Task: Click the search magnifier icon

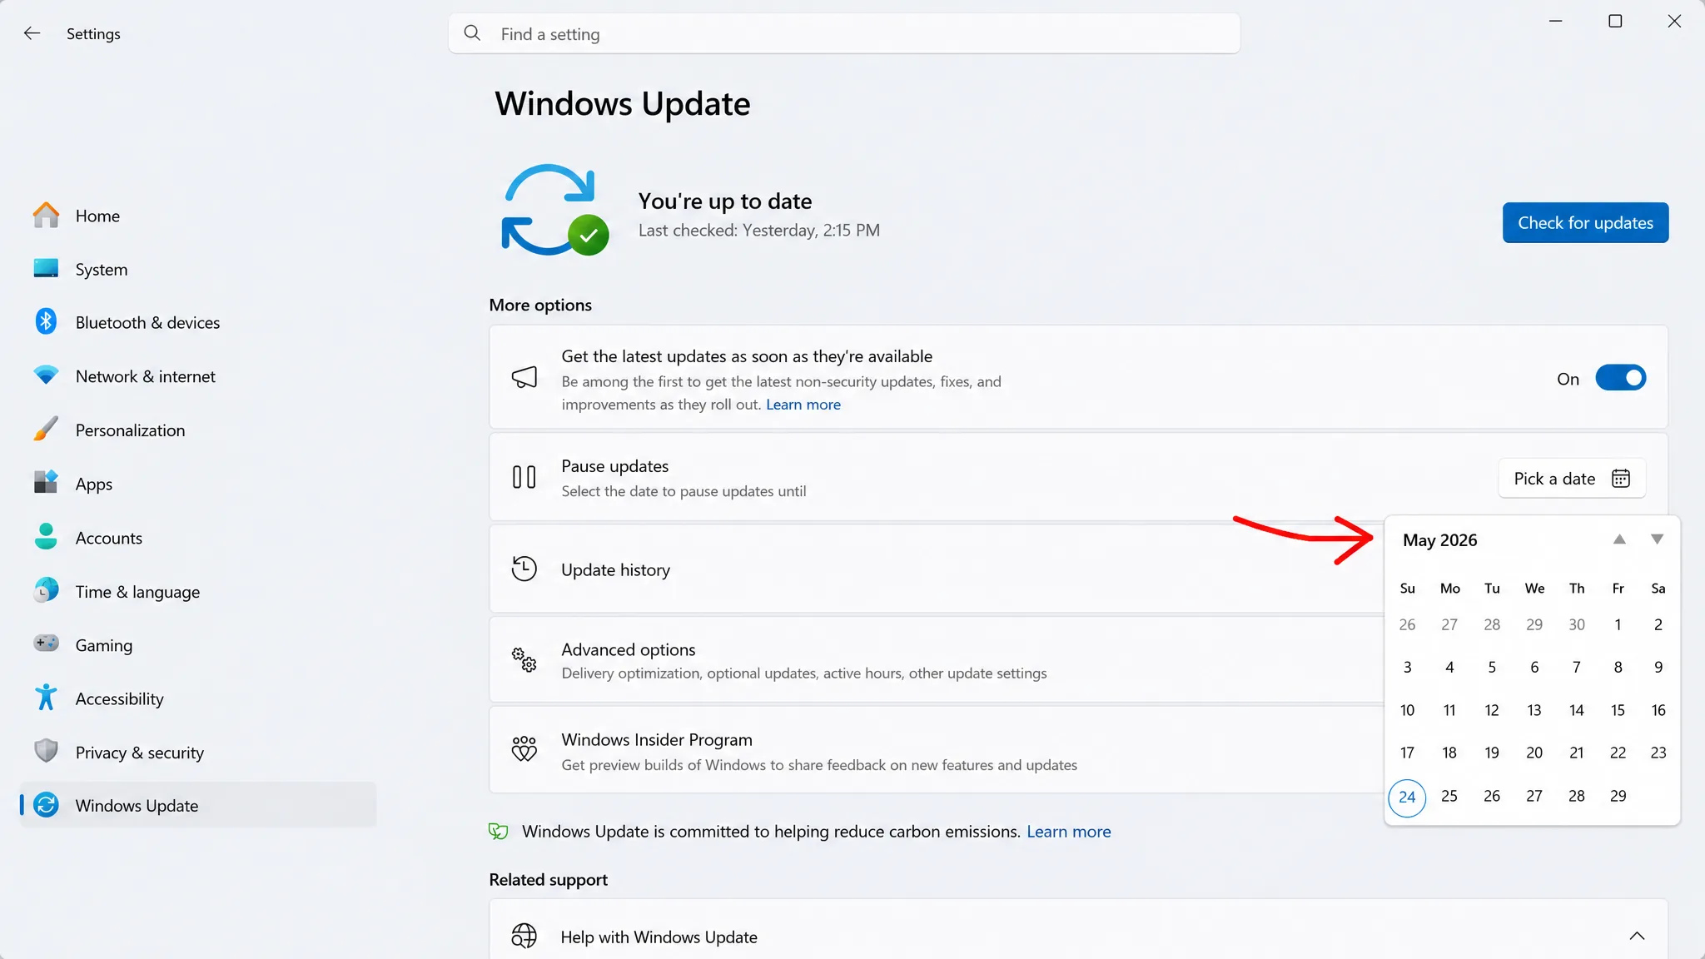Action: 472,33
